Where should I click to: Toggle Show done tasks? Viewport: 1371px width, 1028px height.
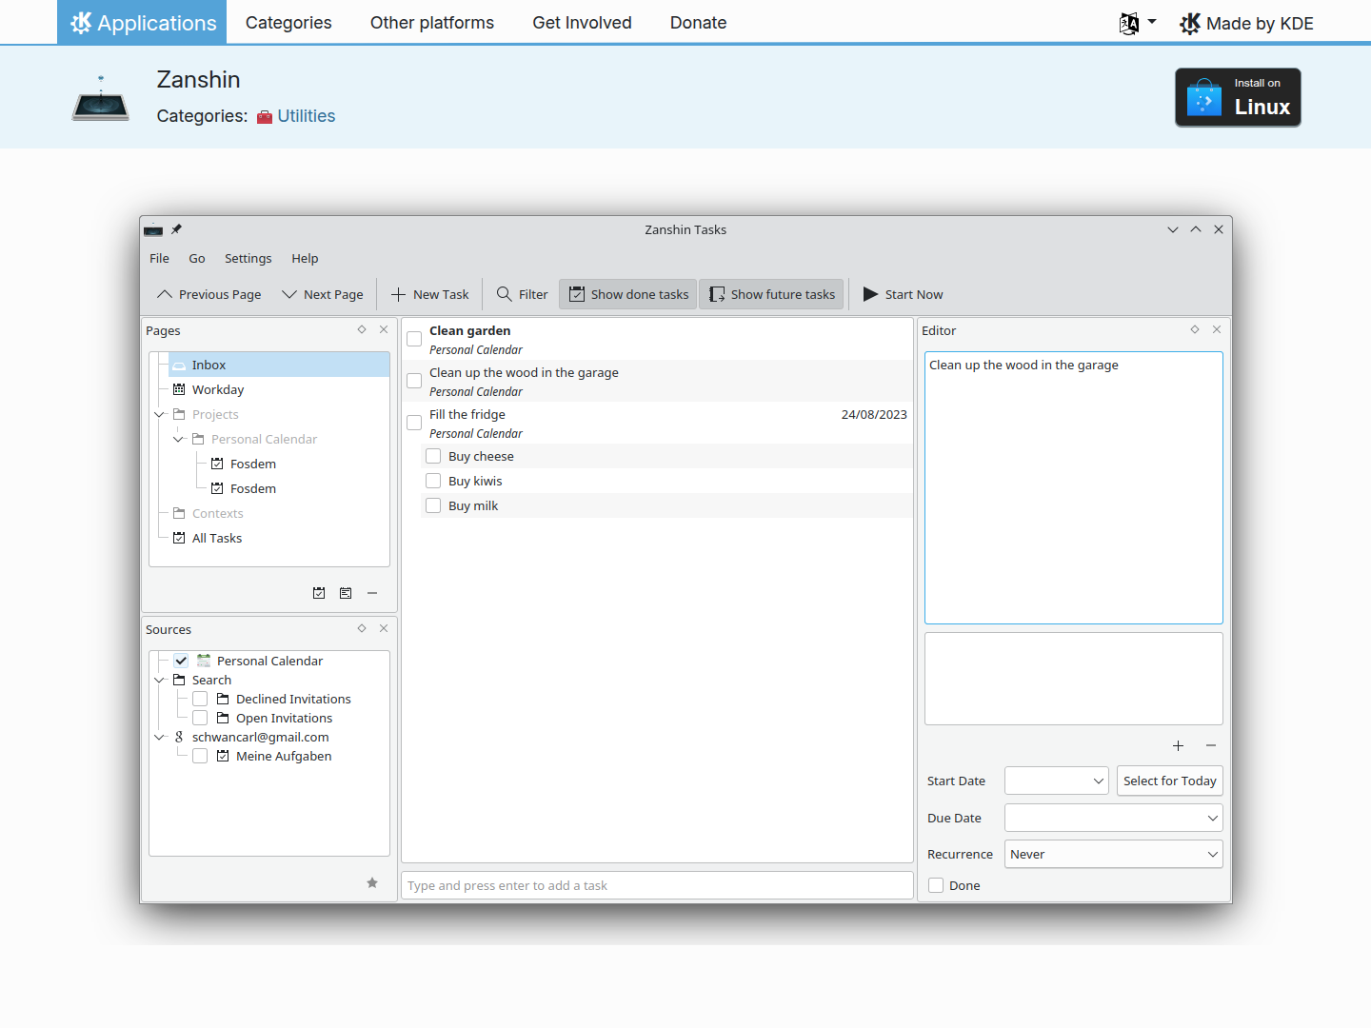(628, 294)
